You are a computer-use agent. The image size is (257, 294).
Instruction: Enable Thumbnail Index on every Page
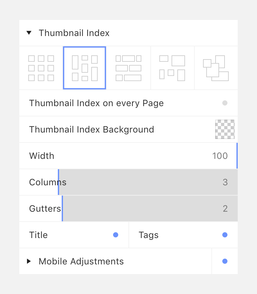(x=225, y=103)
